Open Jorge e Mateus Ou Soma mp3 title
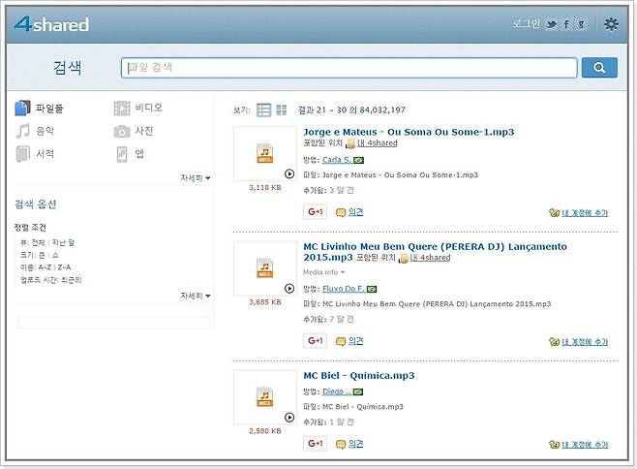Screen dimensions: 637x469 point(409,132)
